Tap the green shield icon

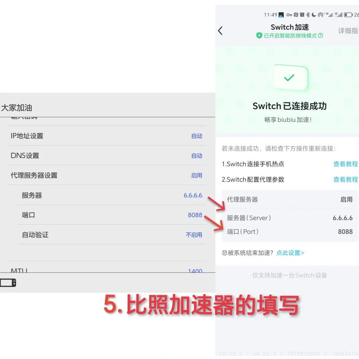coord(259,36)
